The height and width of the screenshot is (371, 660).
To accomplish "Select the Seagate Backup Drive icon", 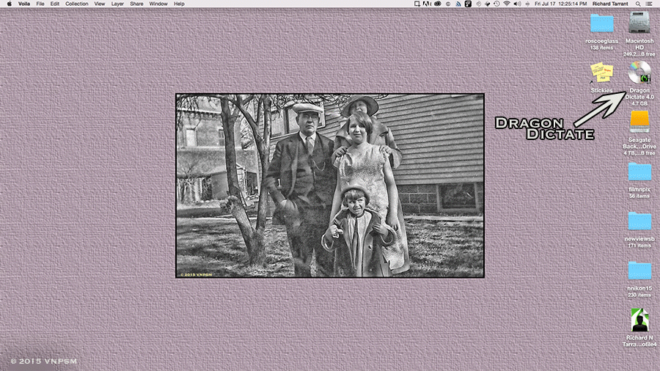I will [x=639, y=121].
